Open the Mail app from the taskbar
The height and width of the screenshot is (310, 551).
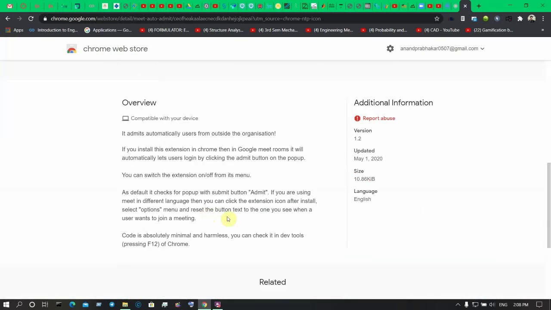click(85, 304)
